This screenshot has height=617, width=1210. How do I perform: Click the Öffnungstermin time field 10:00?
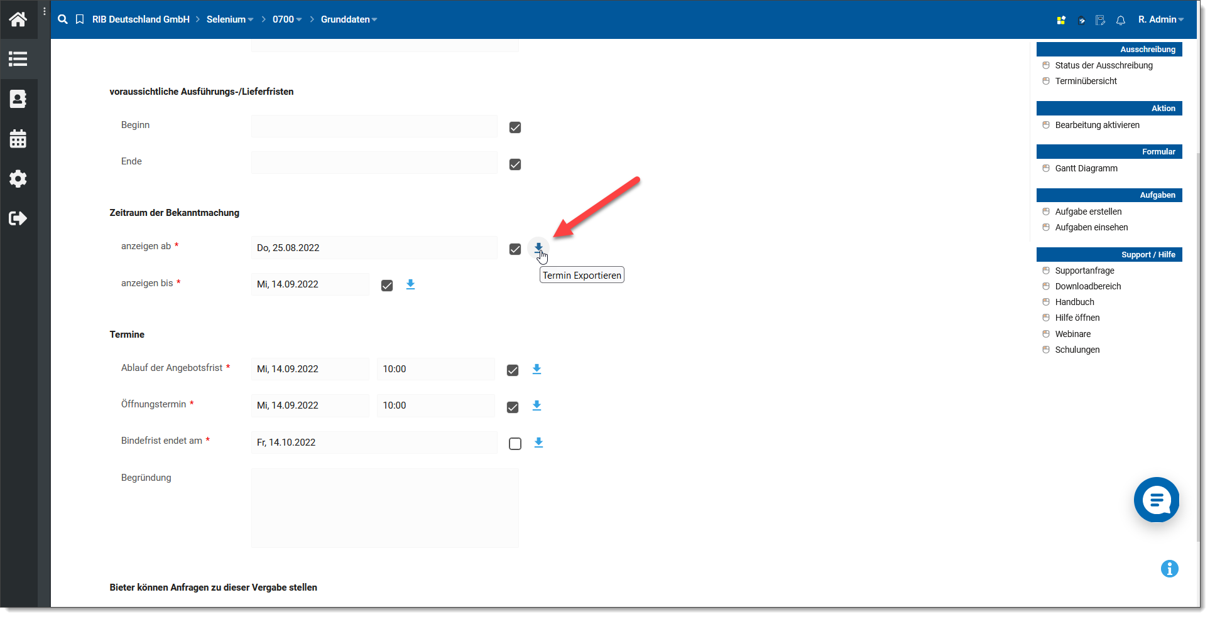436,405
